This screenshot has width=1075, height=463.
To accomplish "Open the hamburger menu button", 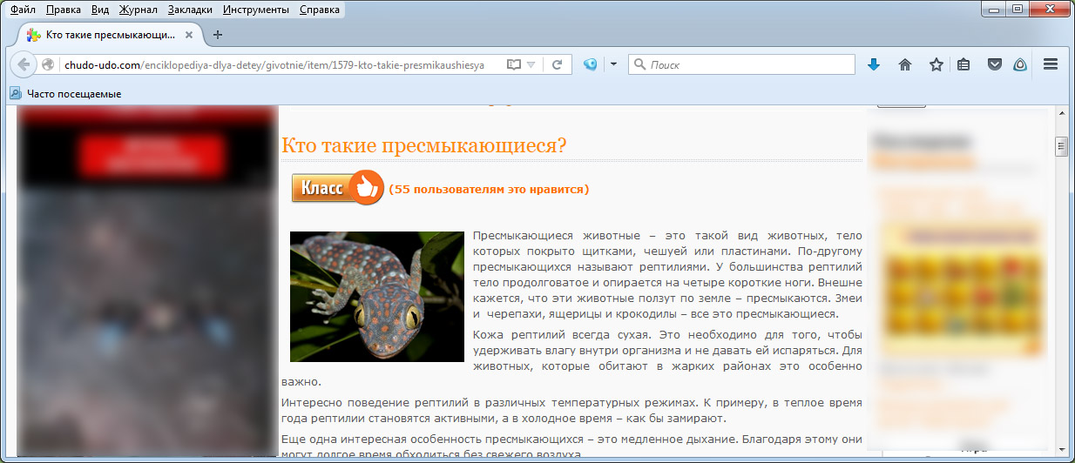I will 1050,64.
